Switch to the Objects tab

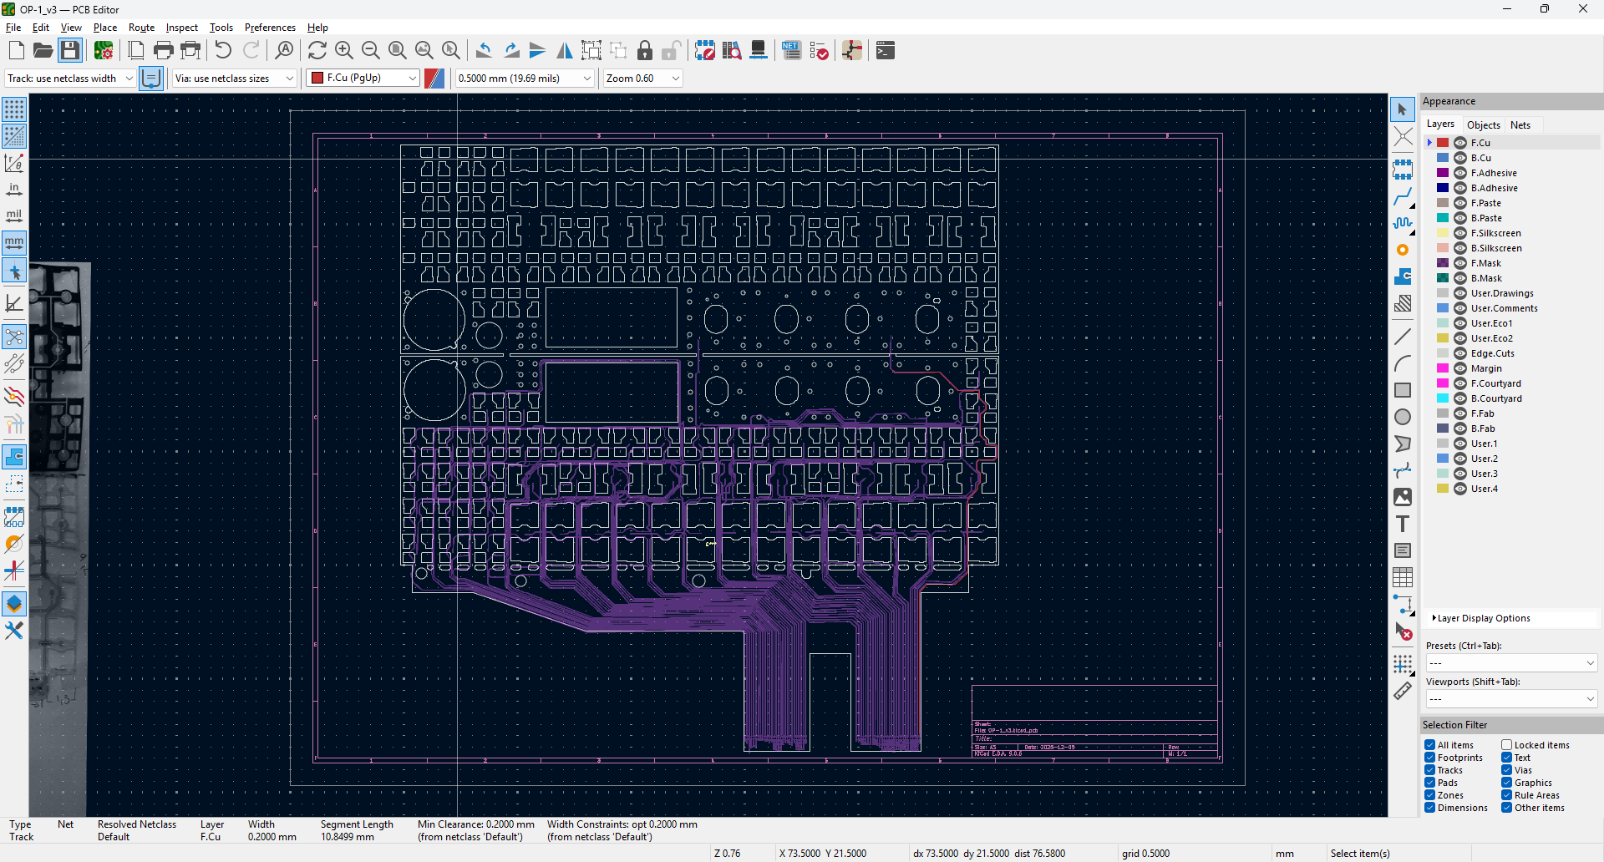pyautogui.click(x=1483, y=124)
